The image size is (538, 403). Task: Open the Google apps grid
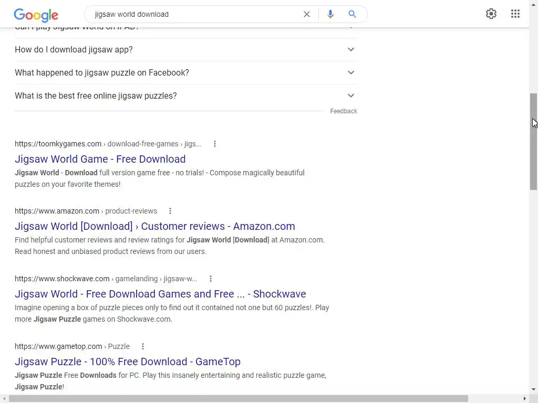pos(515,14)
